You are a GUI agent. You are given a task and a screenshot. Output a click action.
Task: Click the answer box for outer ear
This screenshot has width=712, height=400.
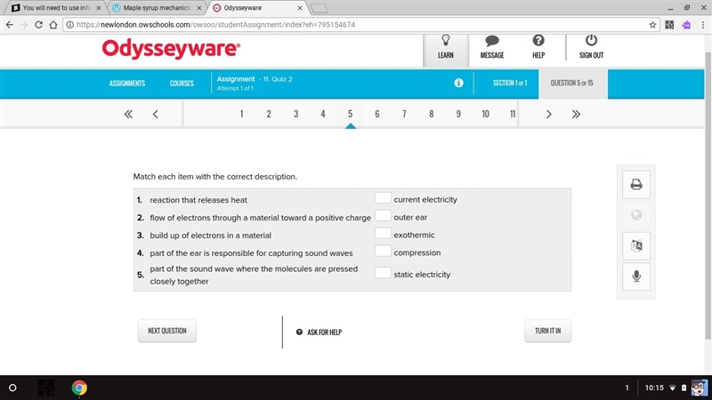(383, 215)
